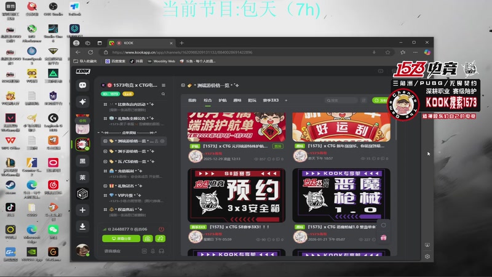
Task: Toggle the voice mode icon beside microphone
Action: point(144,251)
